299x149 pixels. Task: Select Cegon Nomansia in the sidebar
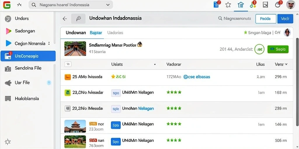coord(30,44)
